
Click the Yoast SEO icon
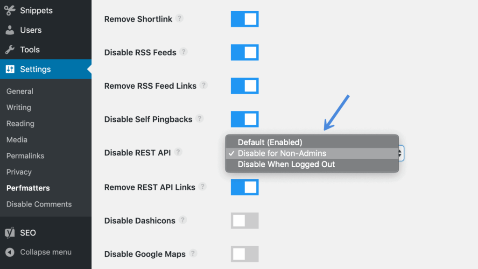pos(10,233)
